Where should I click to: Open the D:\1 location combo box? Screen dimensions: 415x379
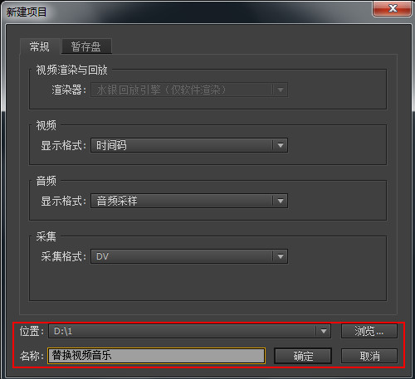coord(189,331)
